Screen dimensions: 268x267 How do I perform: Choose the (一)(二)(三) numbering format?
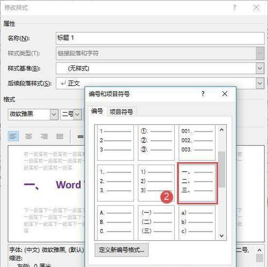pos(156,222)
